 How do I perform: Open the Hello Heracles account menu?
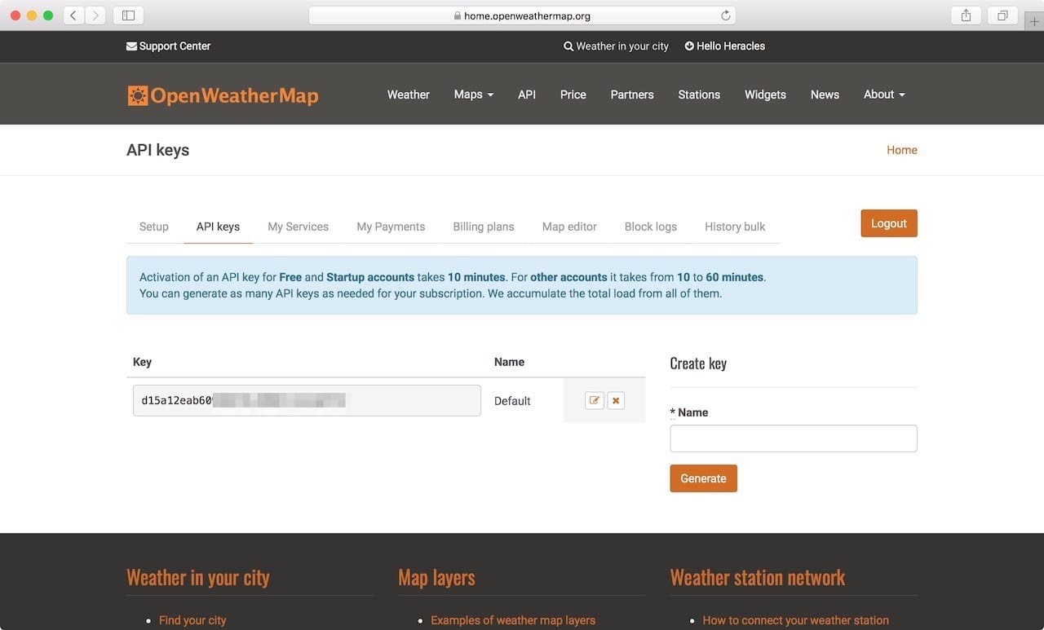tap(724, 46)
